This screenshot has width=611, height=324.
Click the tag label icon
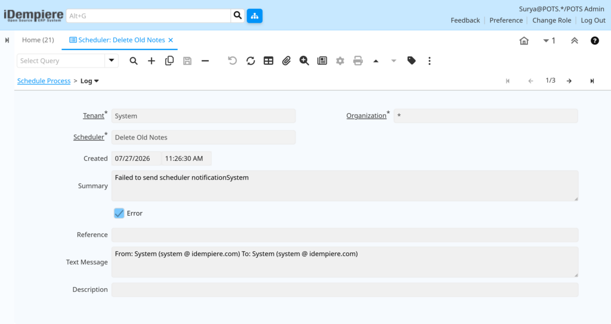click(412, 61)
